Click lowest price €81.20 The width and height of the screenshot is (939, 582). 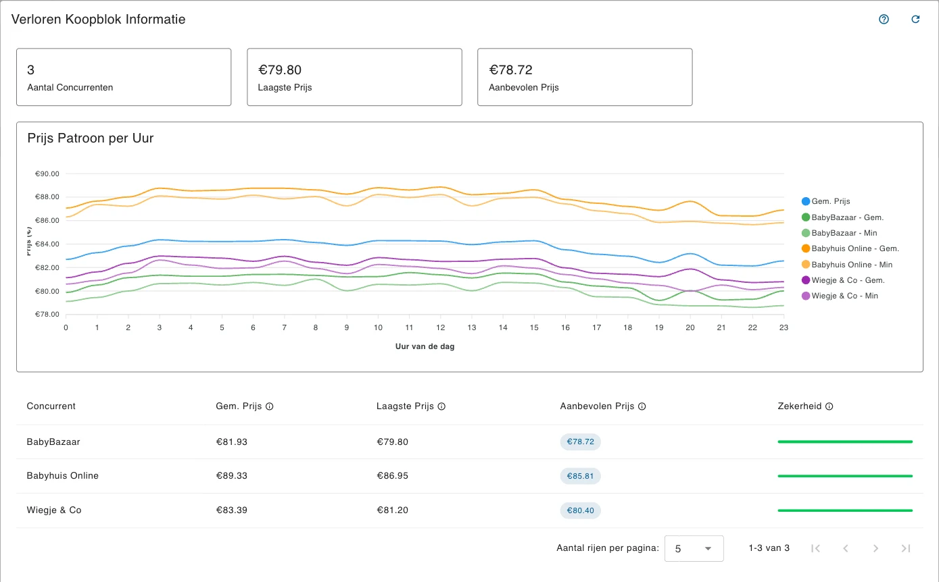click(393, 510)
